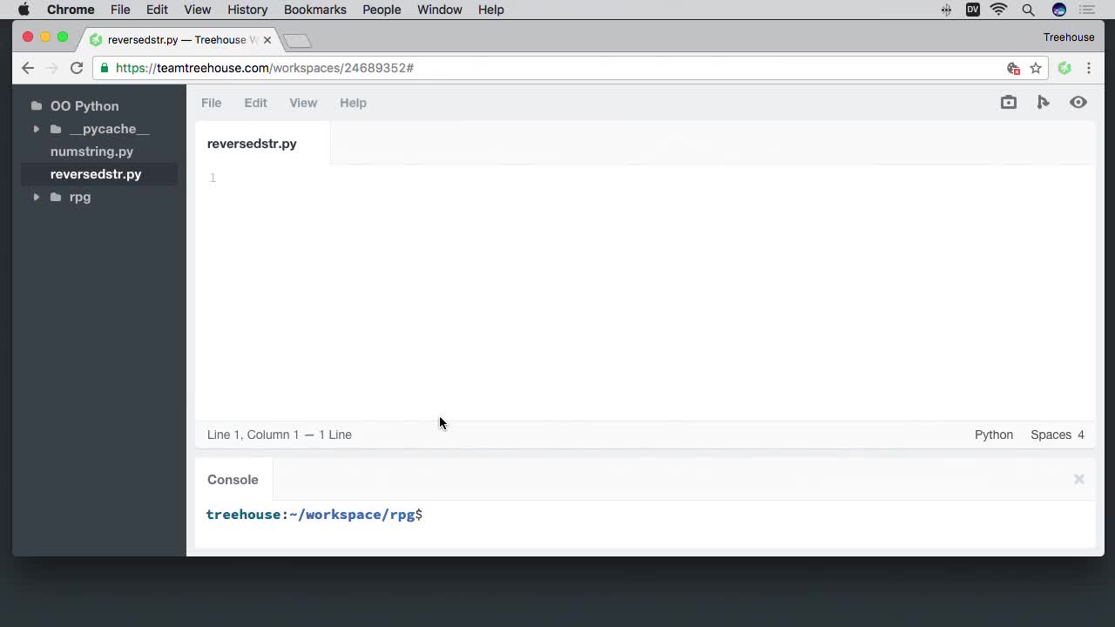The width and height of the screenshot is (1115, 627).
Task: Click the Spaces: 4 indentation setting
Action: [1058, 435]
